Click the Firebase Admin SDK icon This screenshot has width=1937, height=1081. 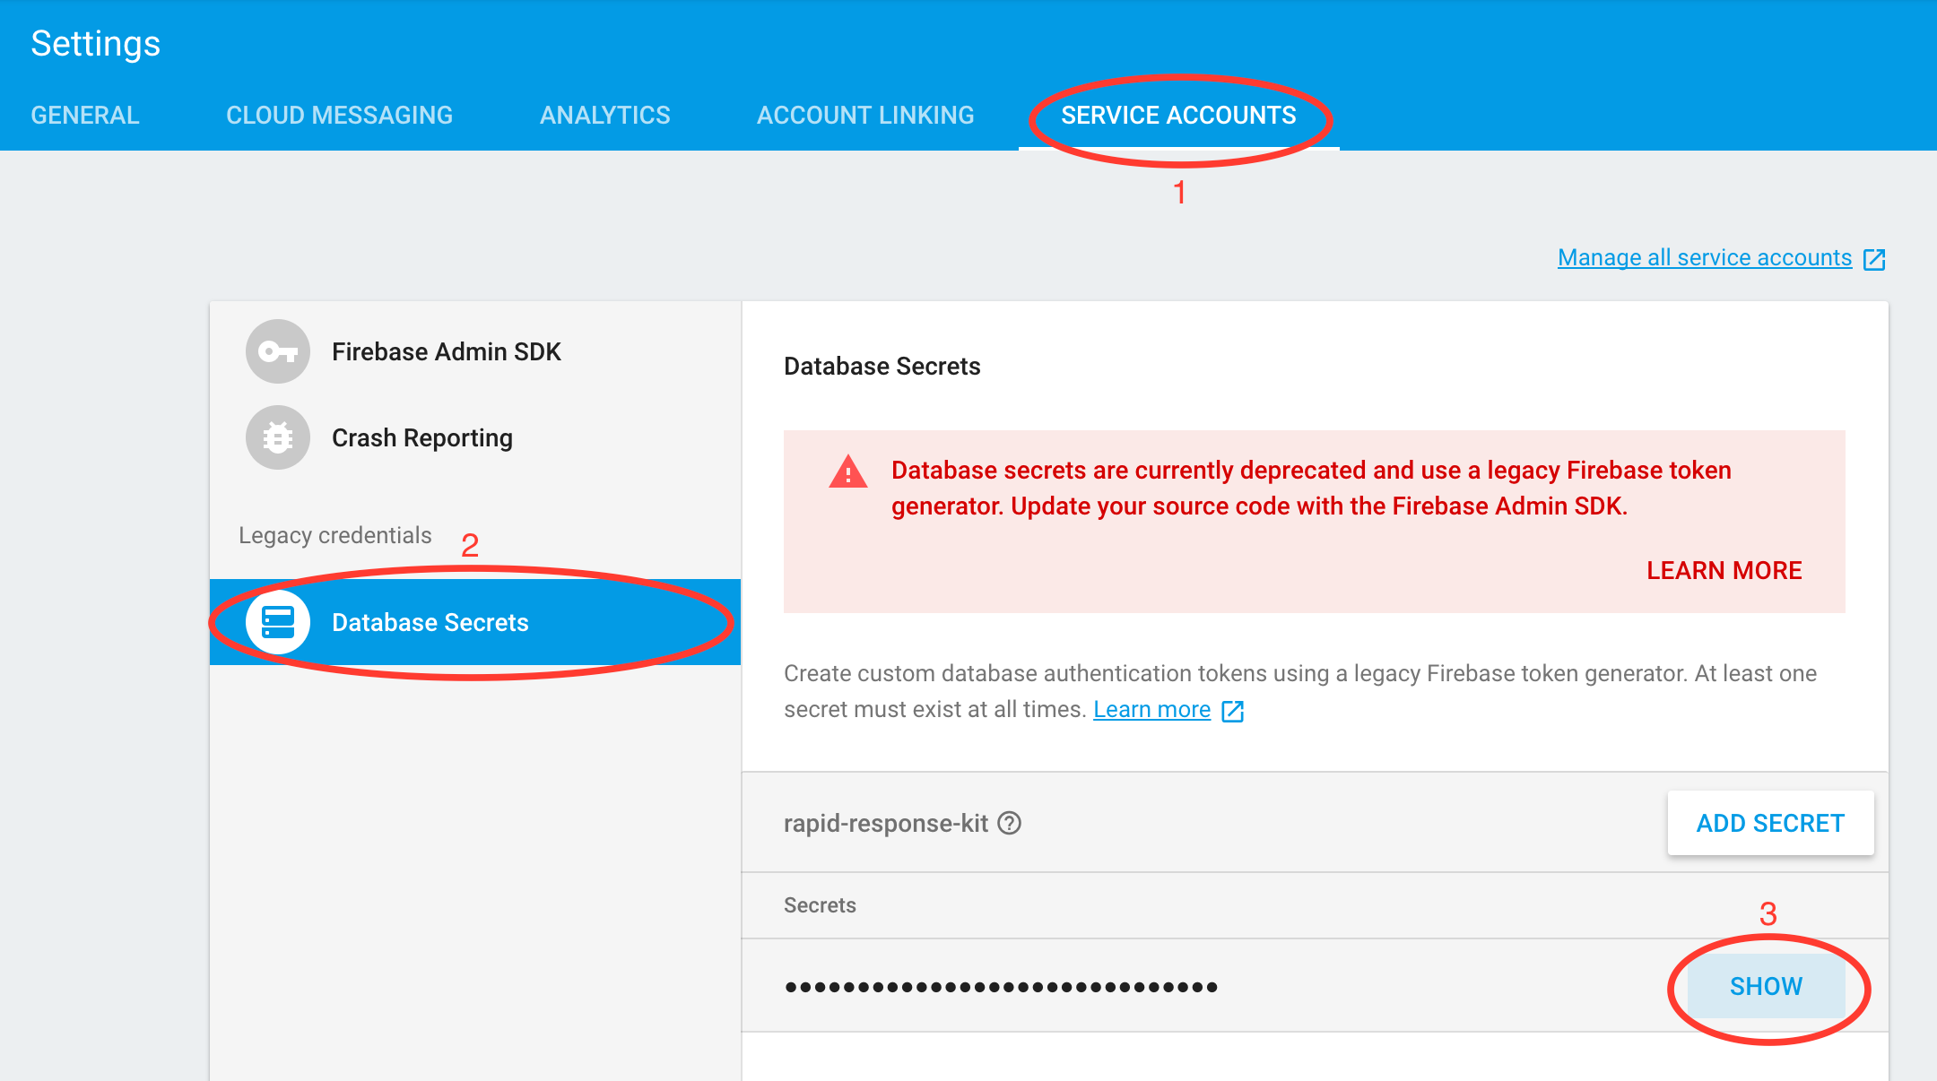tap(278, 351)
